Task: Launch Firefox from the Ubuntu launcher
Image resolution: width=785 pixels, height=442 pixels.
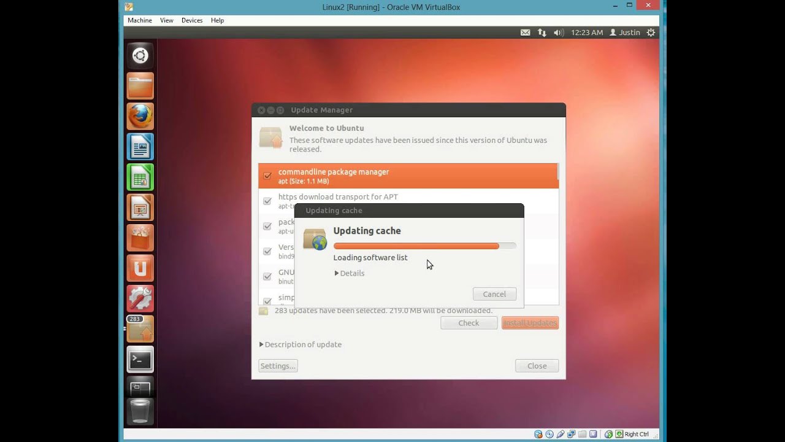Action: tap(140, 116)
